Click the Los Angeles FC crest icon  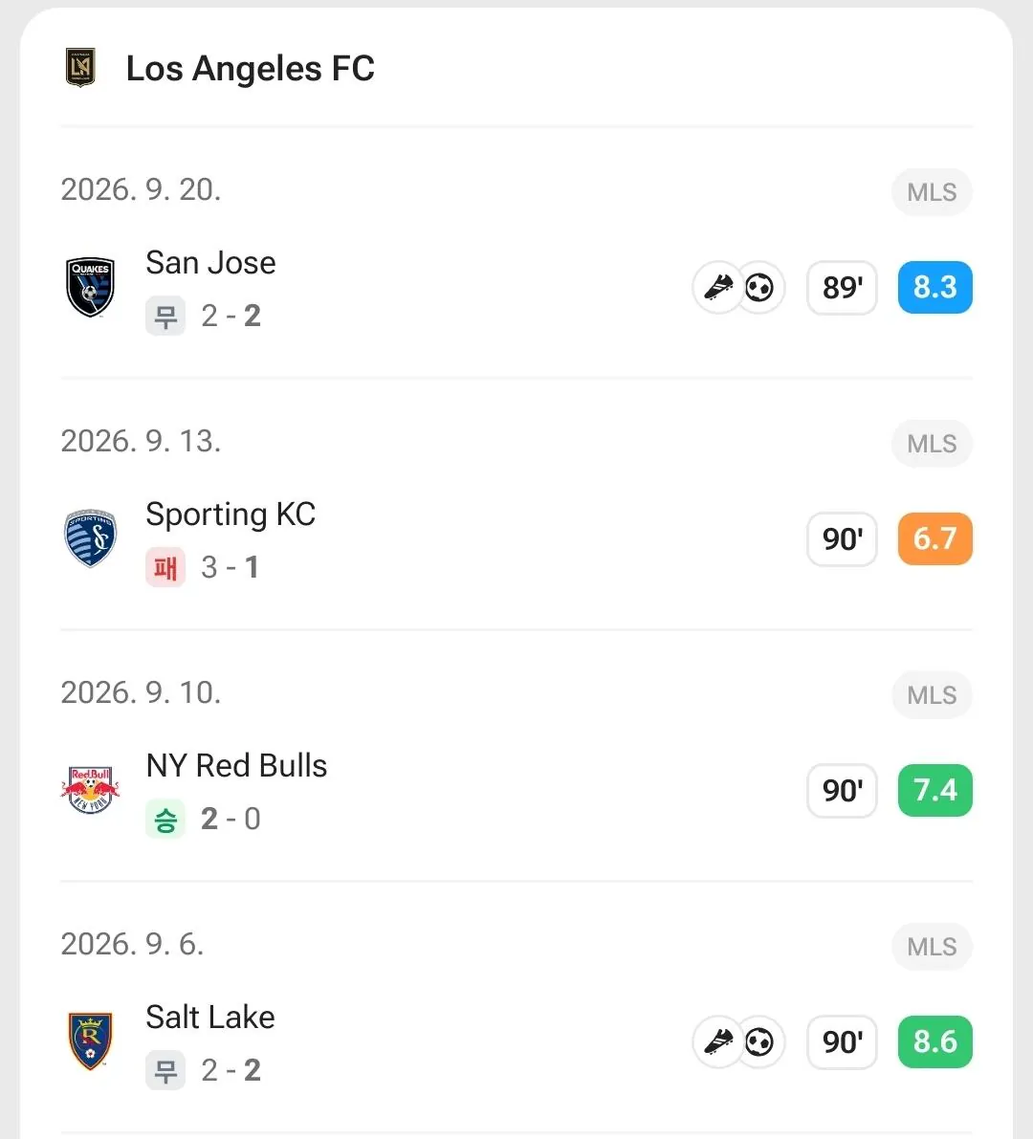[80, 68]
